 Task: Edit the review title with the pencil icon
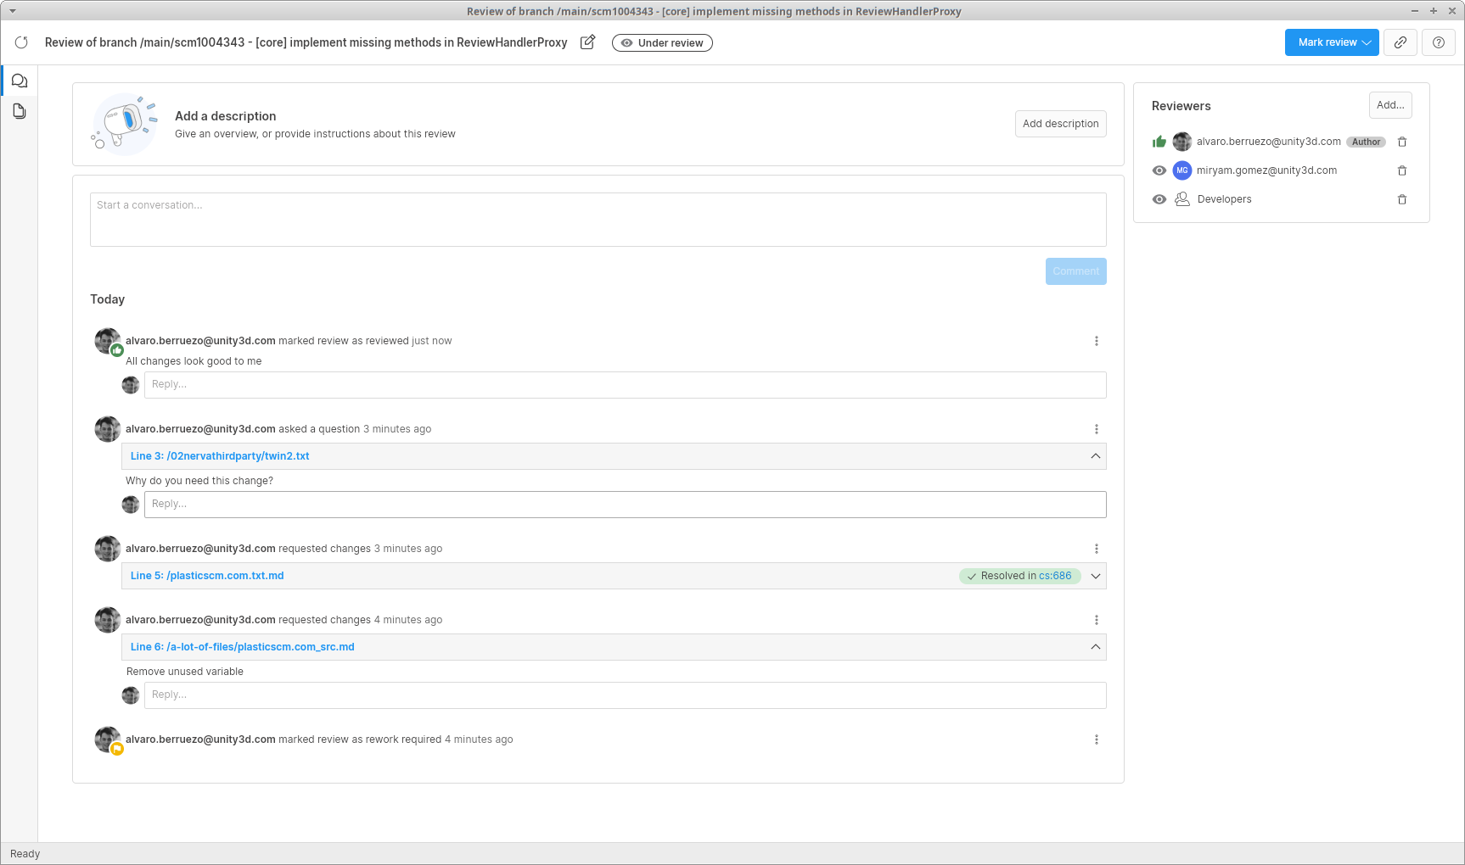[x=587, y=42]
